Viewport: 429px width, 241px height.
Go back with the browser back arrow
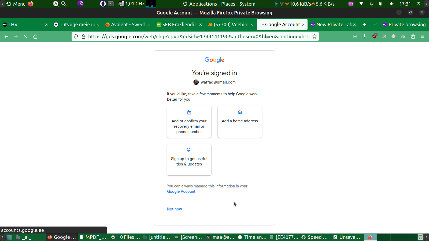[x=6, y=36]
